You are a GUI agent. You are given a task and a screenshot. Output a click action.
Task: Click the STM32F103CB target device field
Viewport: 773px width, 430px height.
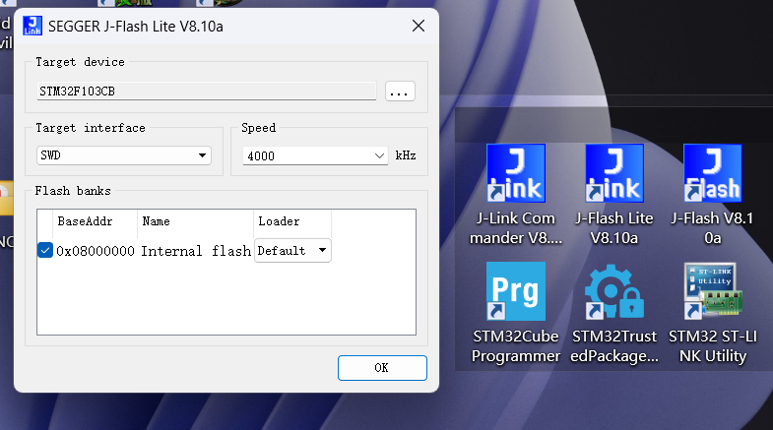click(x=207, y=92)
